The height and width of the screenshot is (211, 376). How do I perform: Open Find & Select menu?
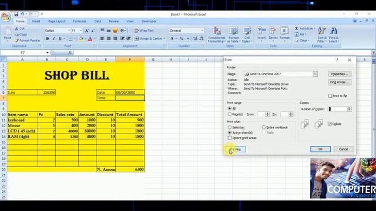tap(334, 35)
